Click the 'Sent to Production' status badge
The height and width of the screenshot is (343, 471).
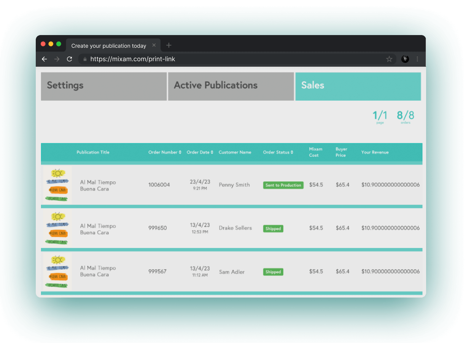[283, 185]
